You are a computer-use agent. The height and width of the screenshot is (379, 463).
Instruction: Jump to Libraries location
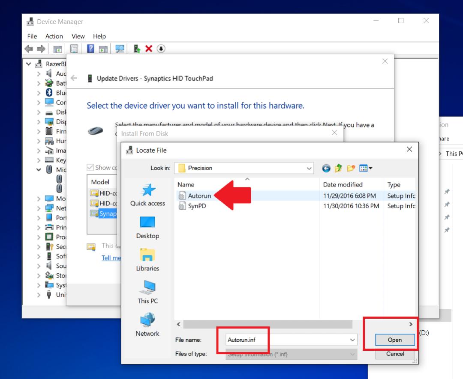point(147,260)
